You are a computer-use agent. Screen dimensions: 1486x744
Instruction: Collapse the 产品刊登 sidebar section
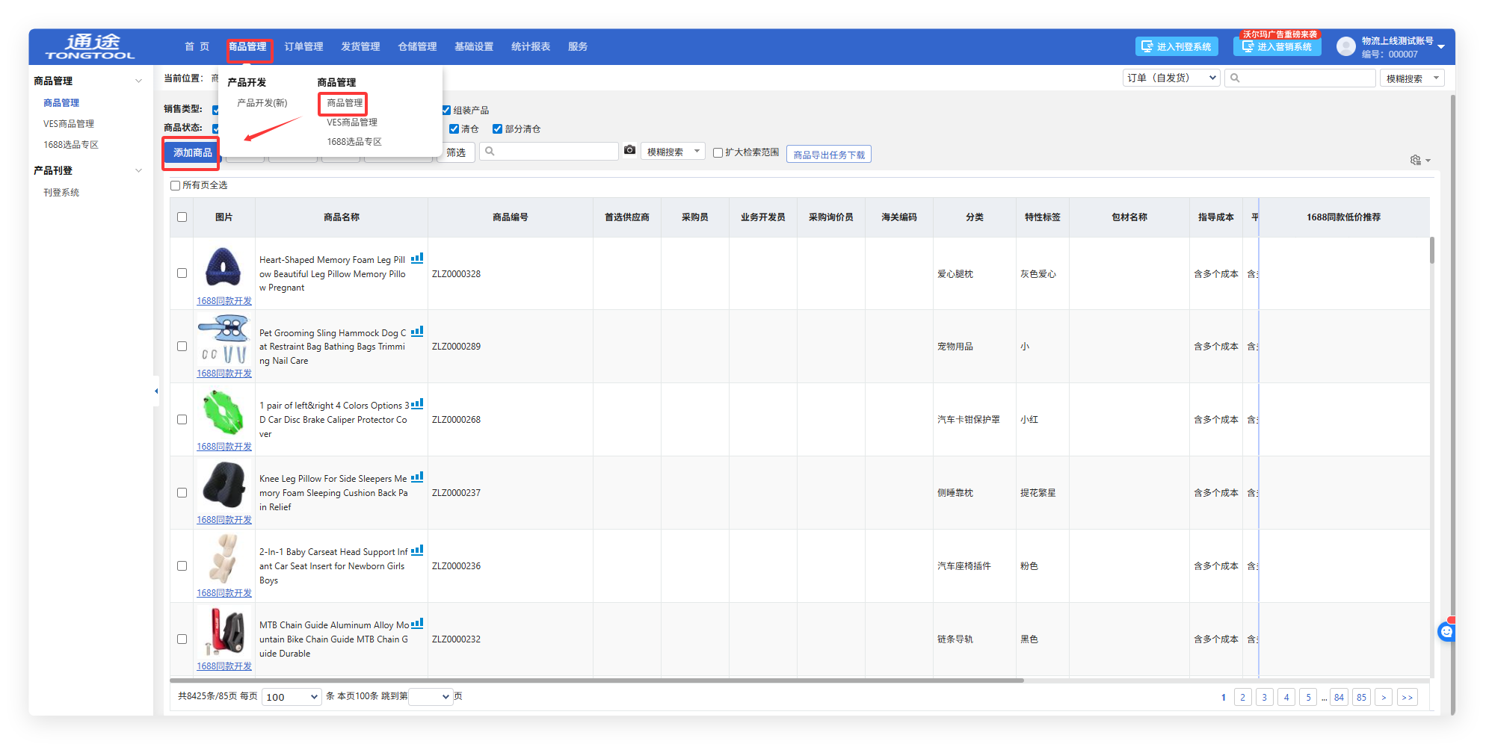coord(138,170)
